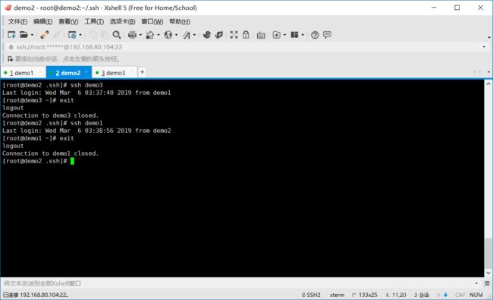Open the 查看(V) menu
Image resolution: width=493 pixels, height=300 pixels.
[x=68, y=21]
